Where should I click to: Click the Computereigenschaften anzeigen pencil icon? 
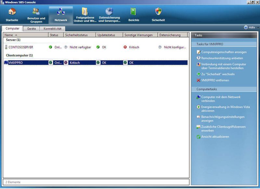pyautogui.click(x=198, y=52)
